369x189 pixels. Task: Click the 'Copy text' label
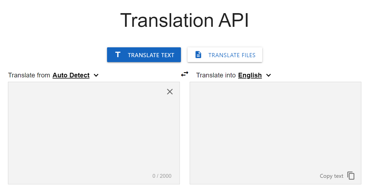tap(331, 176)
